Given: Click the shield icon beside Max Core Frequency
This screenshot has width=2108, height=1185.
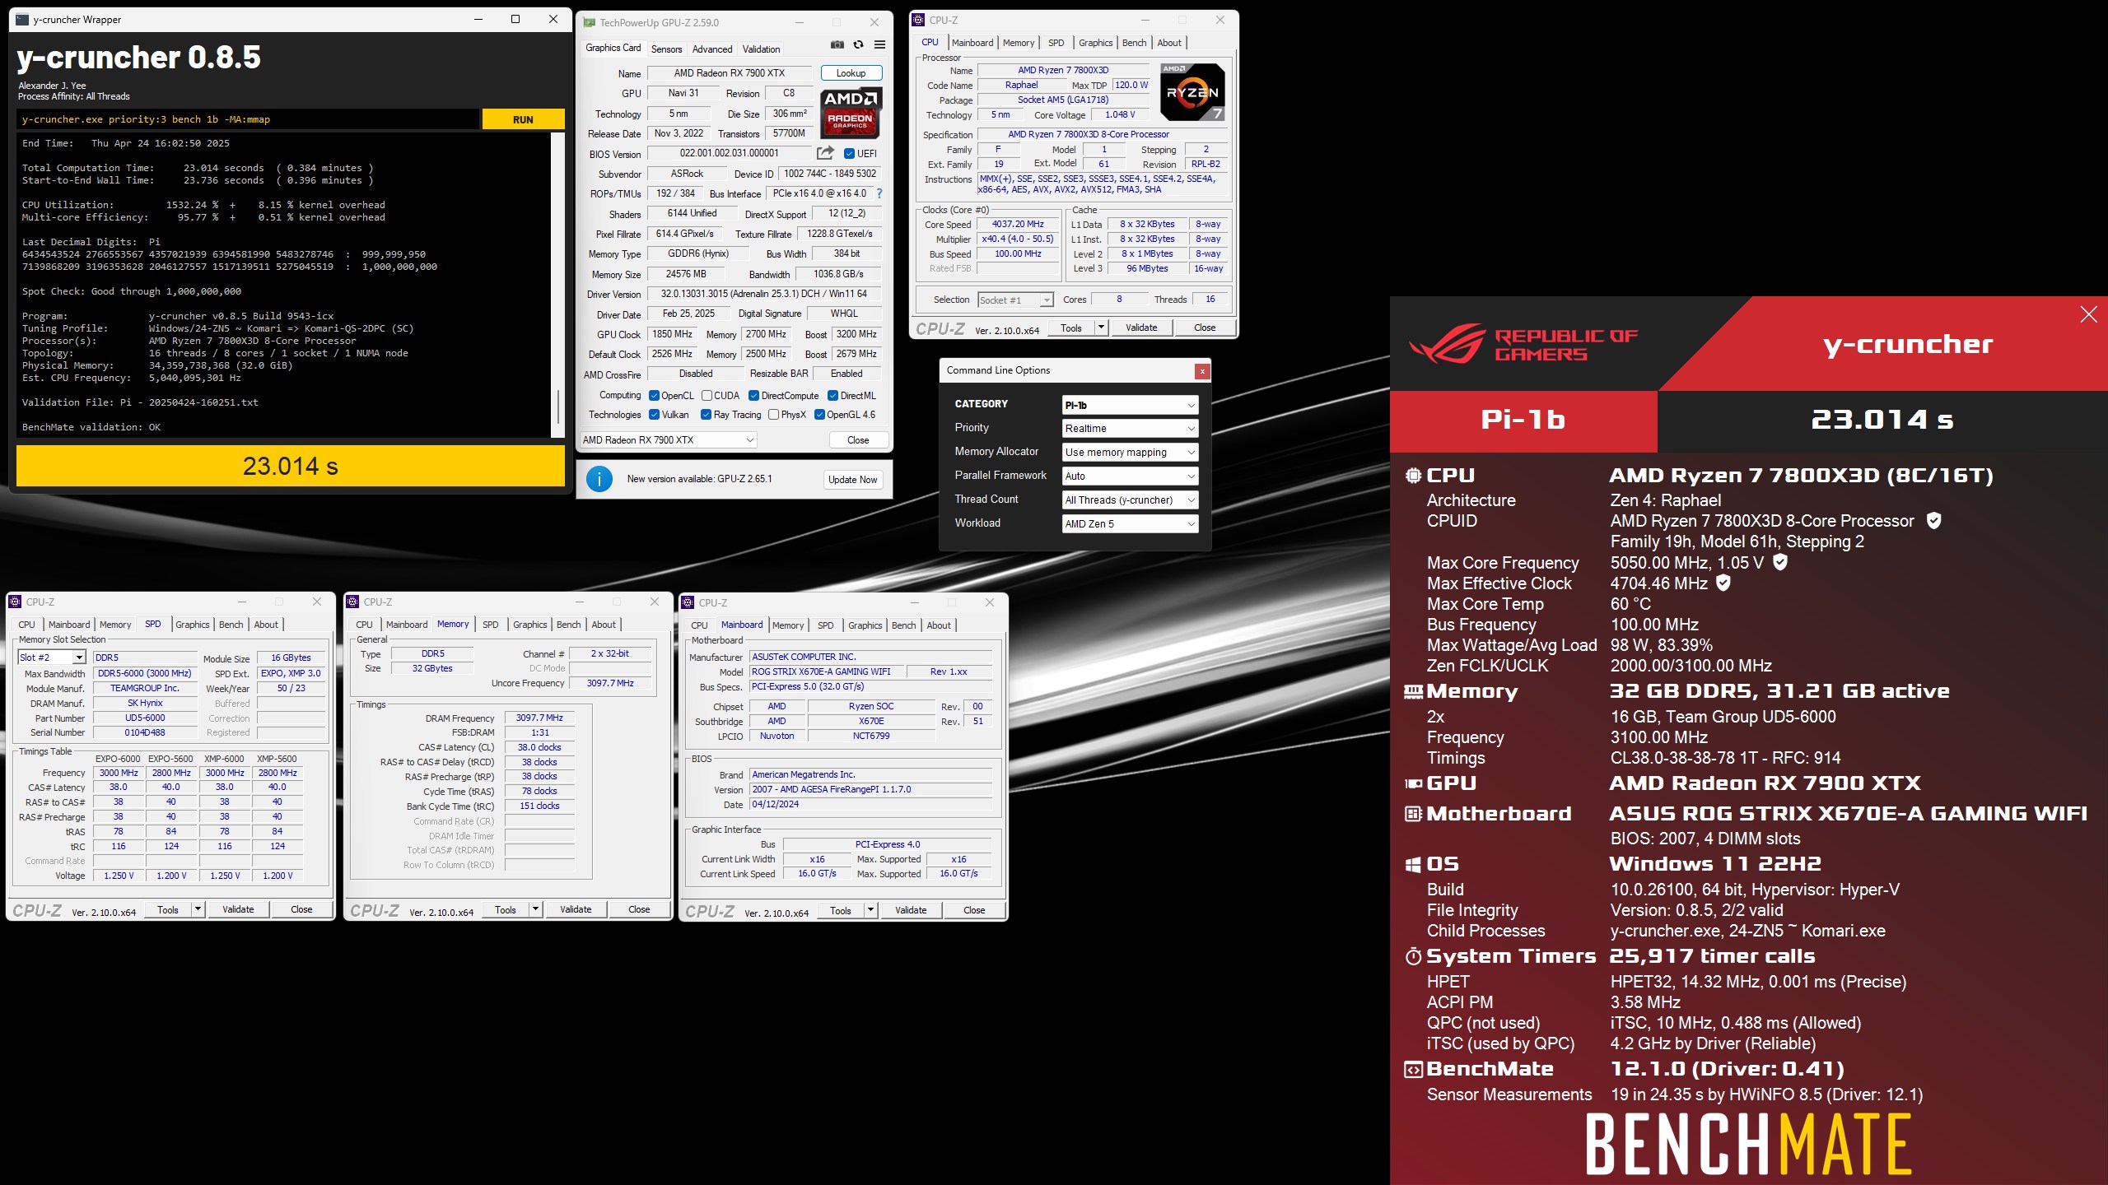Looking at the screenshot, I should click(x=1780, y=562).
